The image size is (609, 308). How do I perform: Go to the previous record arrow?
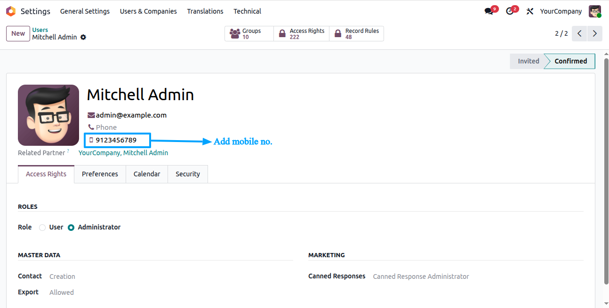click(x=579, y=33)
